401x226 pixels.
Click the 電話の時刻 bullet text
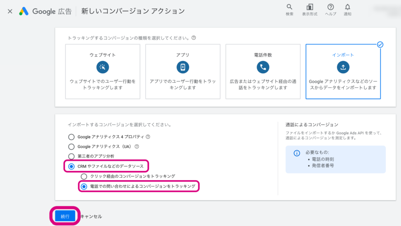[x=323, y=159]
